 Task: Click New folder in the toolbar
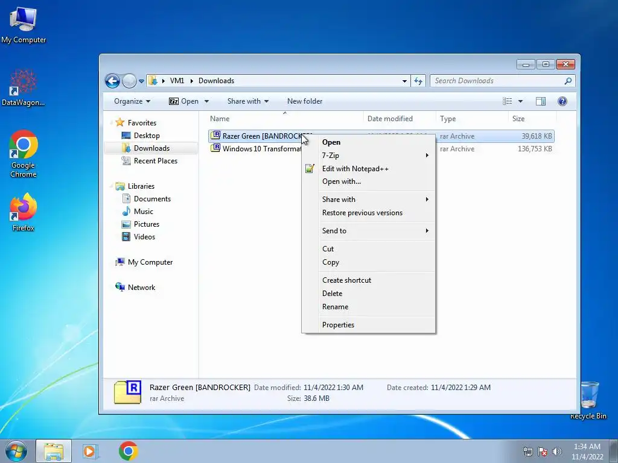click(x=305, y=101)
